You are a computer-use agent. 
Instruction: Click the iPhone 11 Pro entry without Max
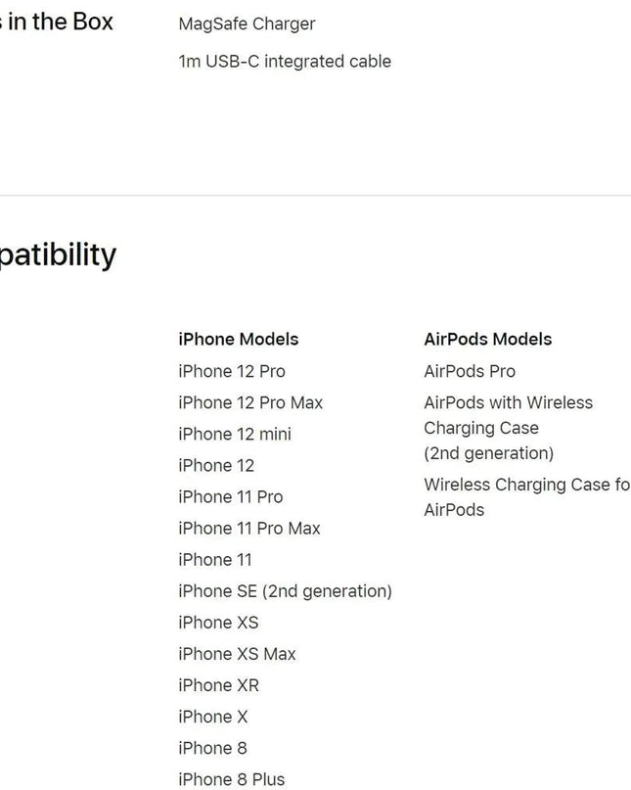(230, 496)
